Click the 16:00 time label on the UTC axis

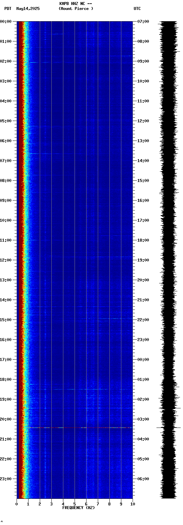click(143, 201)
